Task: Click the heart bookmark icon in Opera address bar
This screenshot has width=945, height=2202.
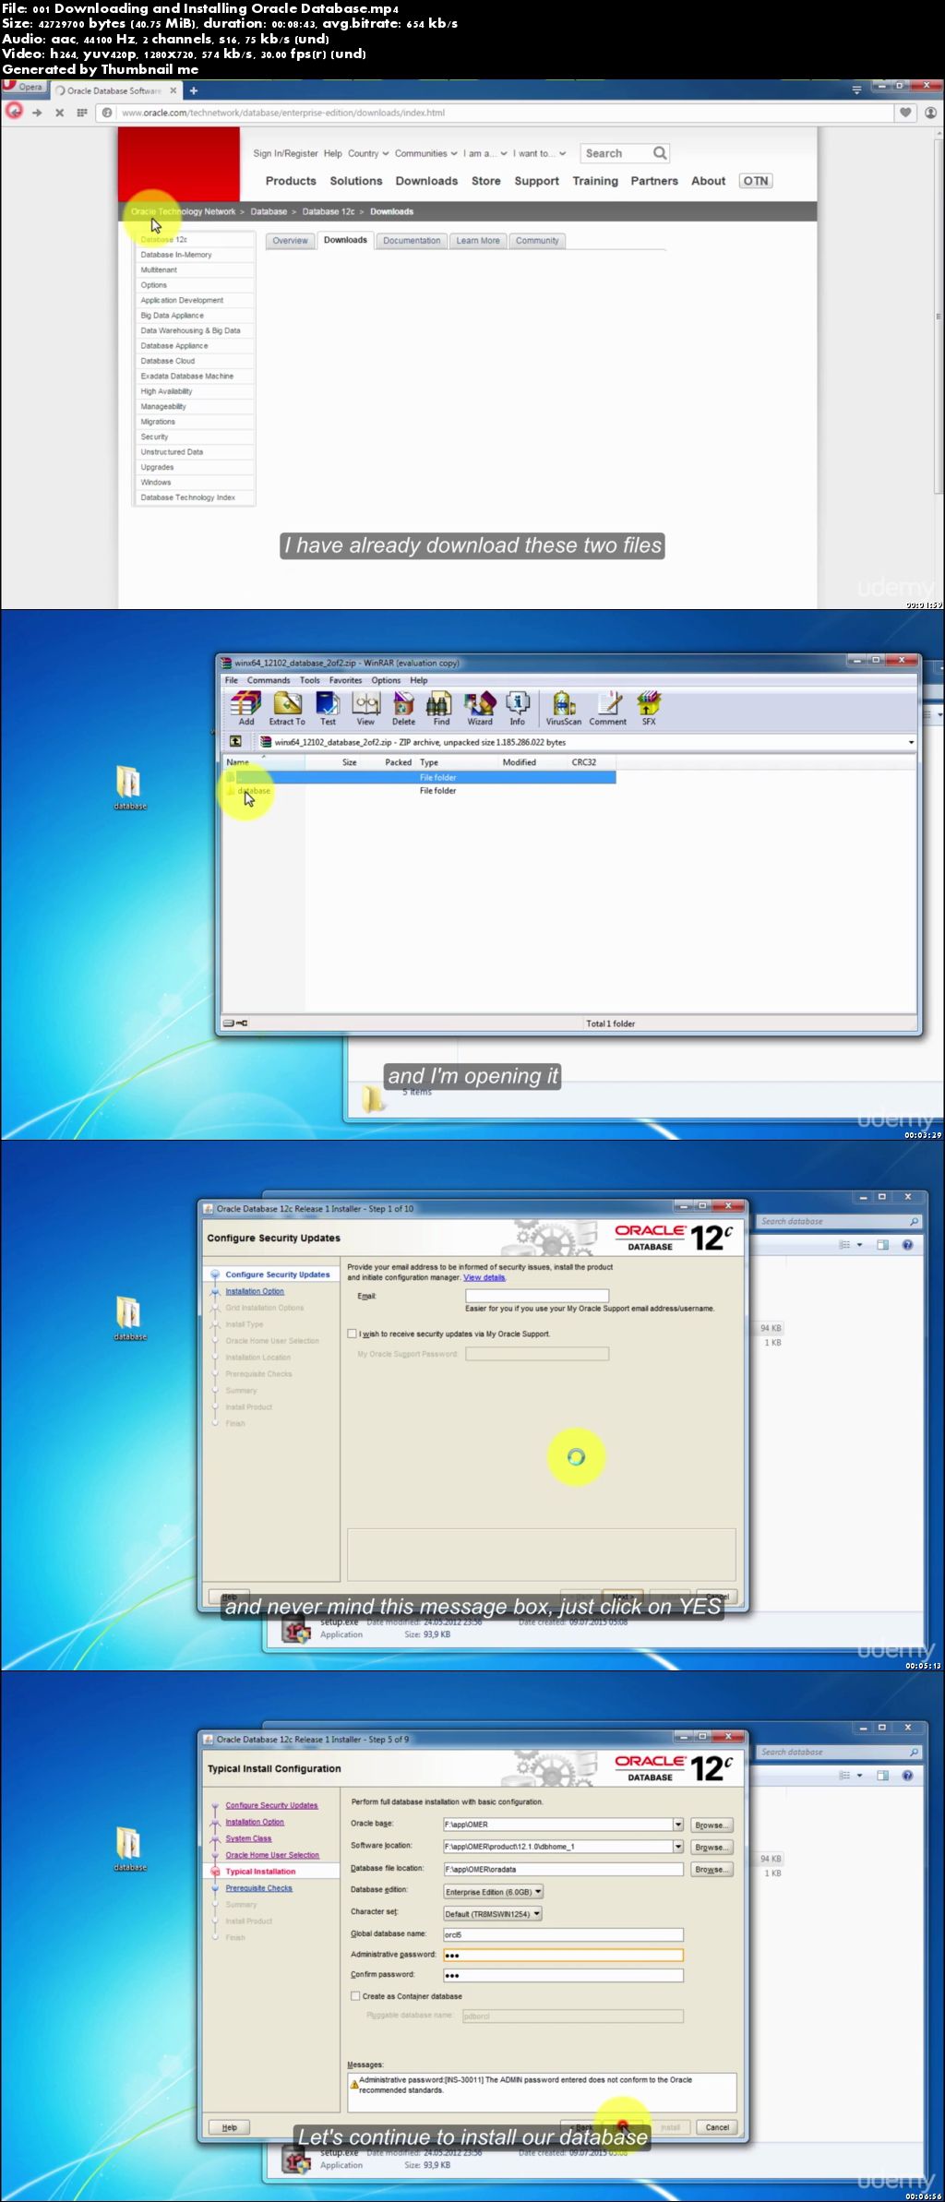Action: 905,113
